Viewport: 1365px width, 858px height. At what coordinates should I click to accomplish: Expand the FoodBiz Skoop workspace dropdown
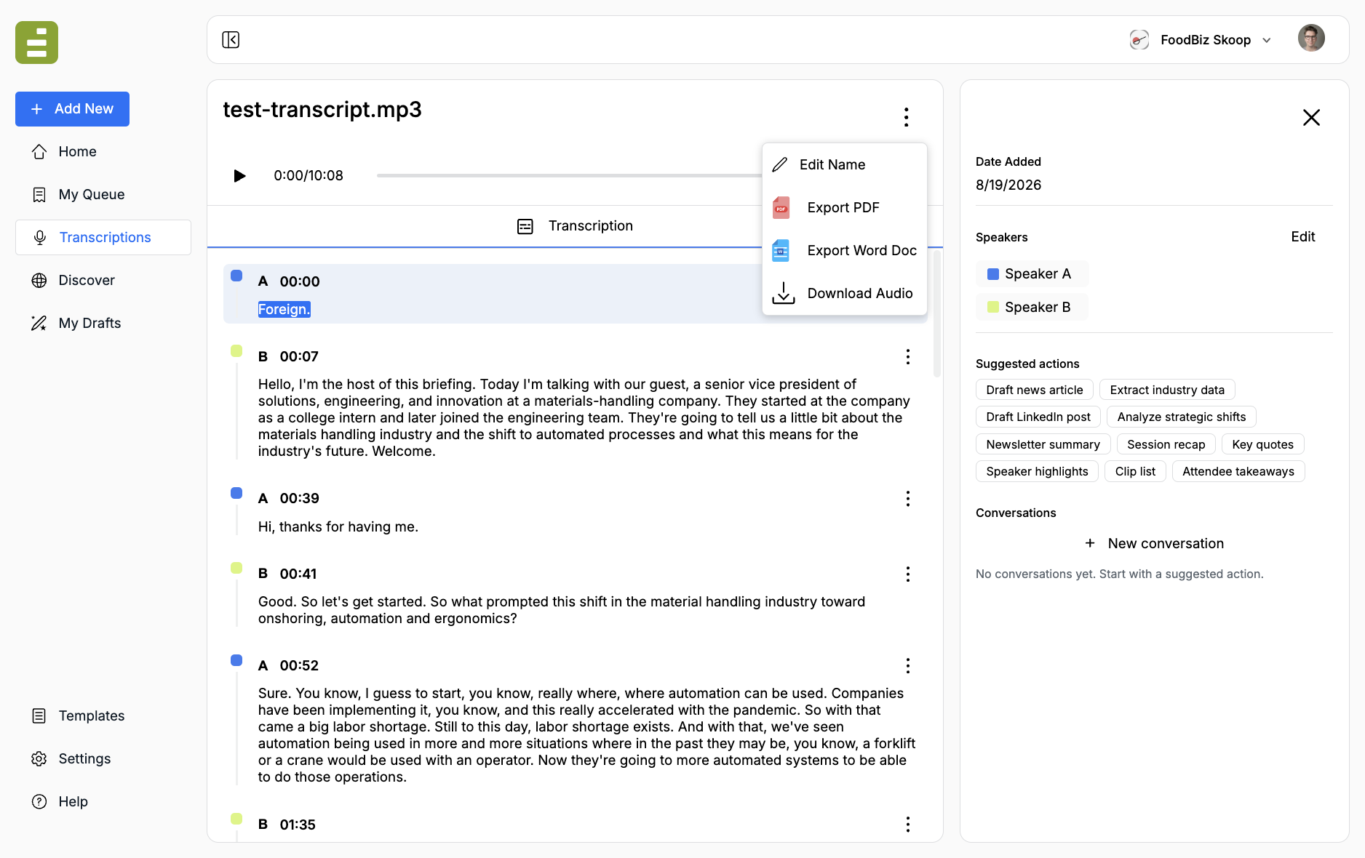coord(1201,40)
